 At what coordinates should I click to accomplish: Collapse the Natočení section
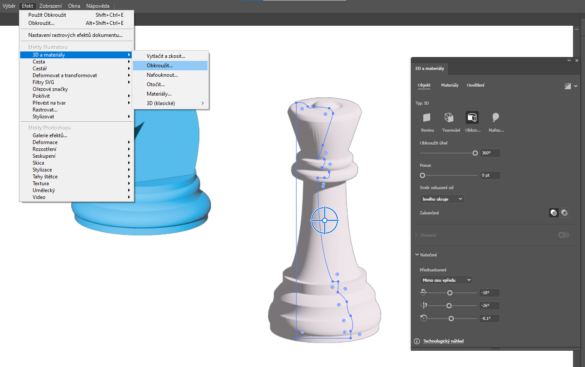click(x=417, y=255)
